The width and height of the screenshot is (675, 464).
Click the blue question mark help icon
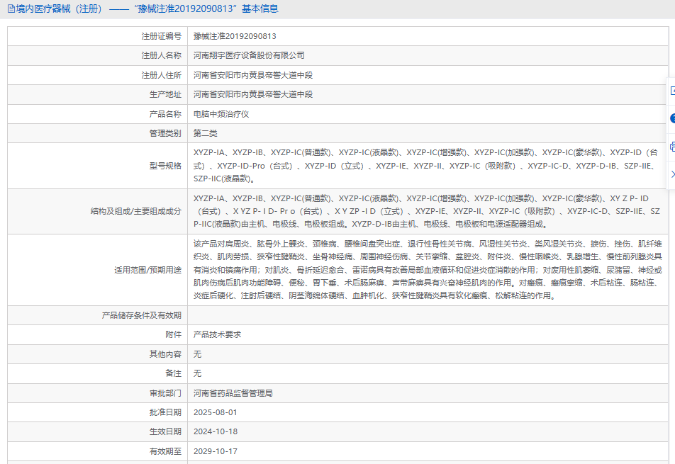671,118
